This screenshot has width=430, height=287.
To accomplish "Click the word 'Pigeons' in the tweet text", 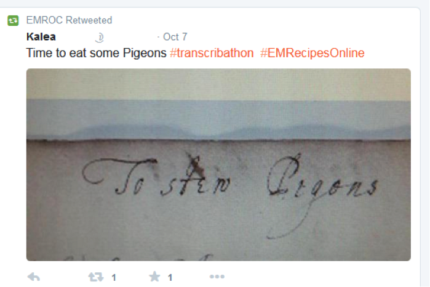I will (x=145, y=54).
